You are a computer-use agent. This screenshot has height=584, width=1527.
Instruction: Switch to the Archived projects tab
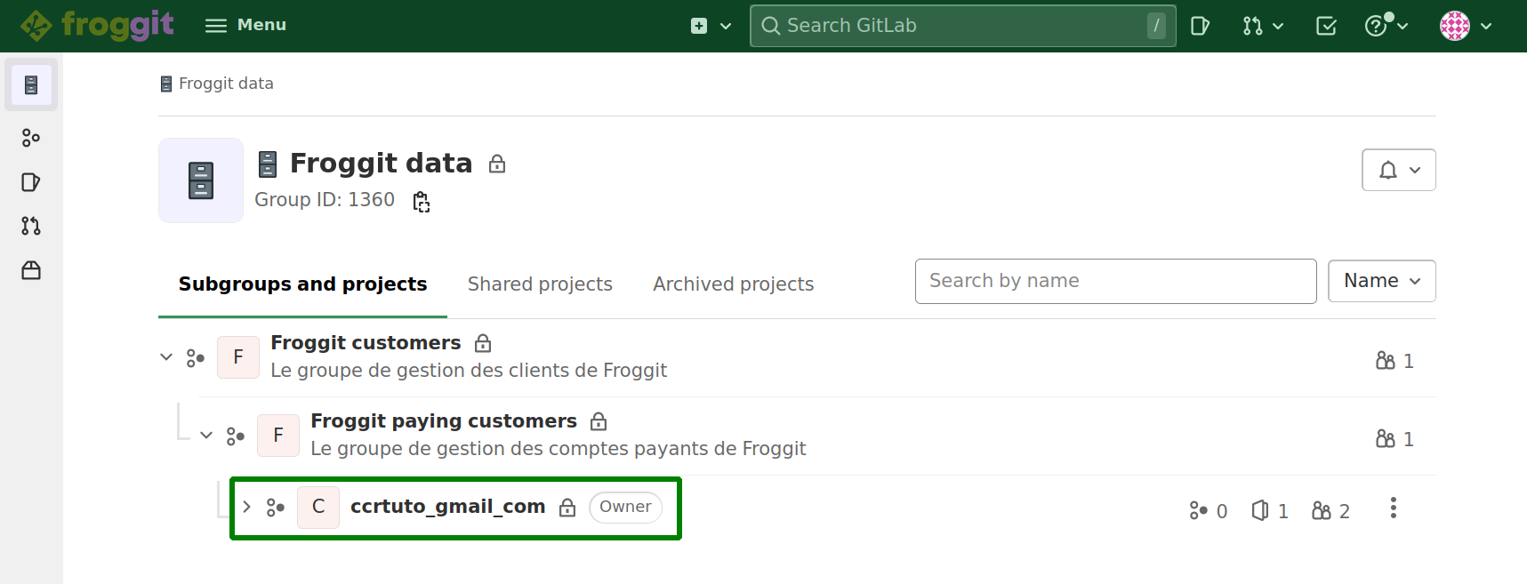click(x=733, y=284)
